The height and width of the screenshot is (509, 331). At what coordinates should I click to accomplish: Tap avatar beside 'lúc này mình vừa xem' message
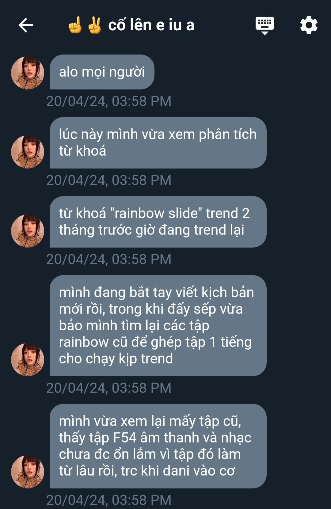point(28,152)
